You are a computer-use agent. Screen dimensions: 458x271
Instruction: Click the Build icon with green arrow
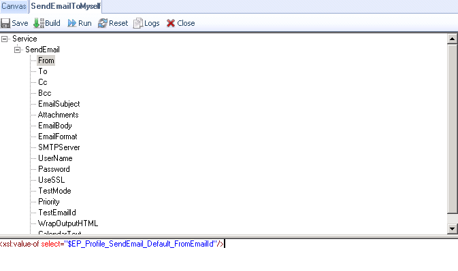point(38,23)
